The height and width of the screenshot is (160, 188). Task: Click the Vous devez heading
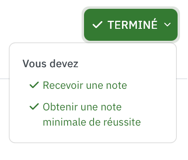tap(50, 64)
